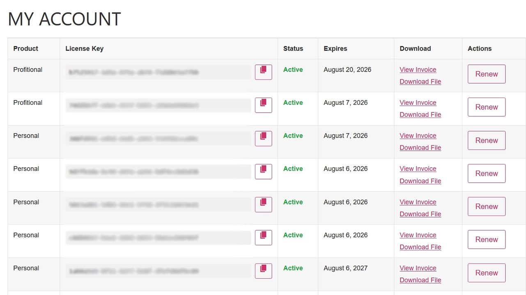This screenshot has height=295, width=526.
Task: Download File for the first Profitional license
Action: coord(420,82)
